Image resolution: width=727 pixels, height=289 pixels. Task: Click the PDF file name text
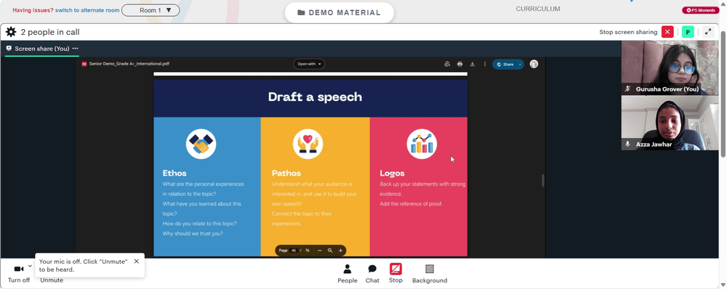pos(129,64)
